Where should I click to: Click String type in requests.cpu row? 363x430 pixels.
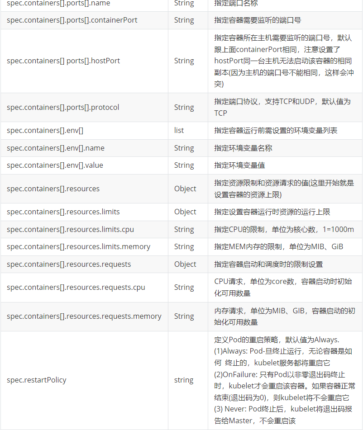184,288
